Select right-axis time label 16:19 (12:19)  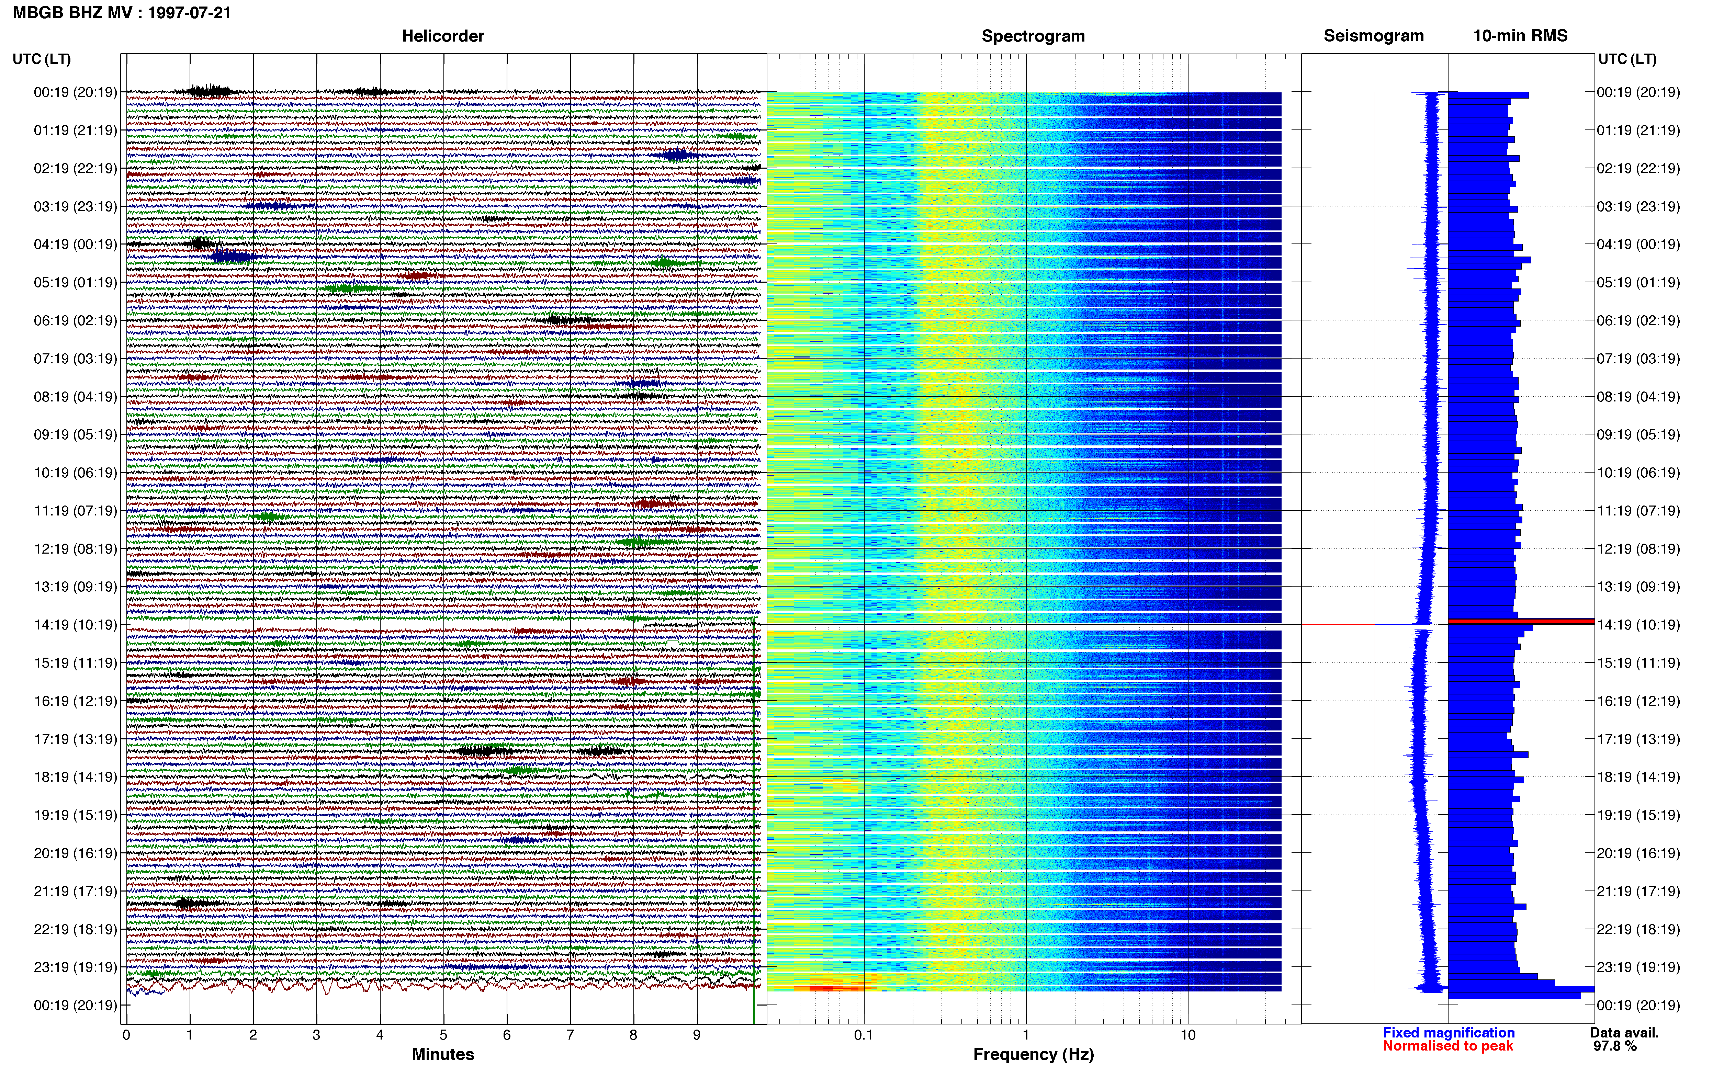pyautogui.click(x=1638, y=701)
